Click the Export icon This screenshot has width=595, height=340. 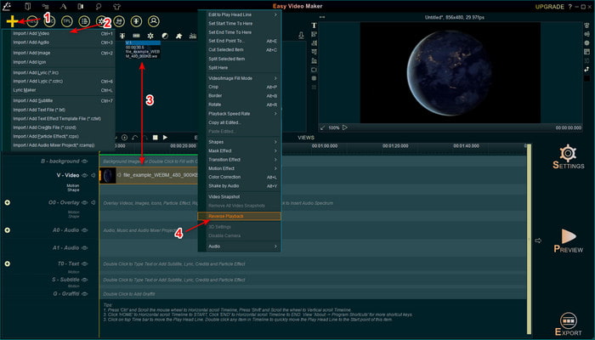pos(568,320)
